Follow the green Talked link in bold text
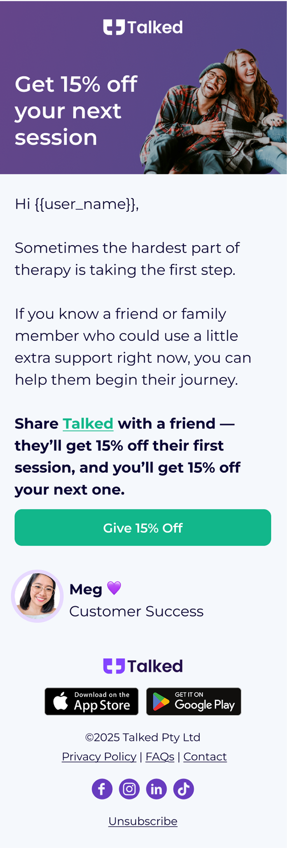 (x=88, y=423)
